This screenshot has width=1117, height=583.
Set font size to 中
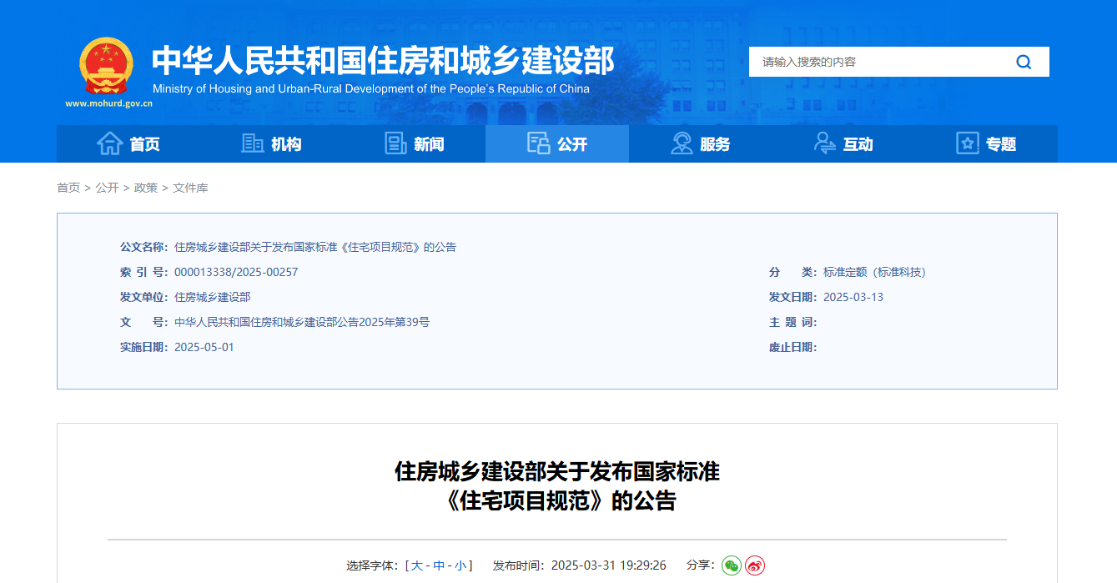[x=439, y=565]
